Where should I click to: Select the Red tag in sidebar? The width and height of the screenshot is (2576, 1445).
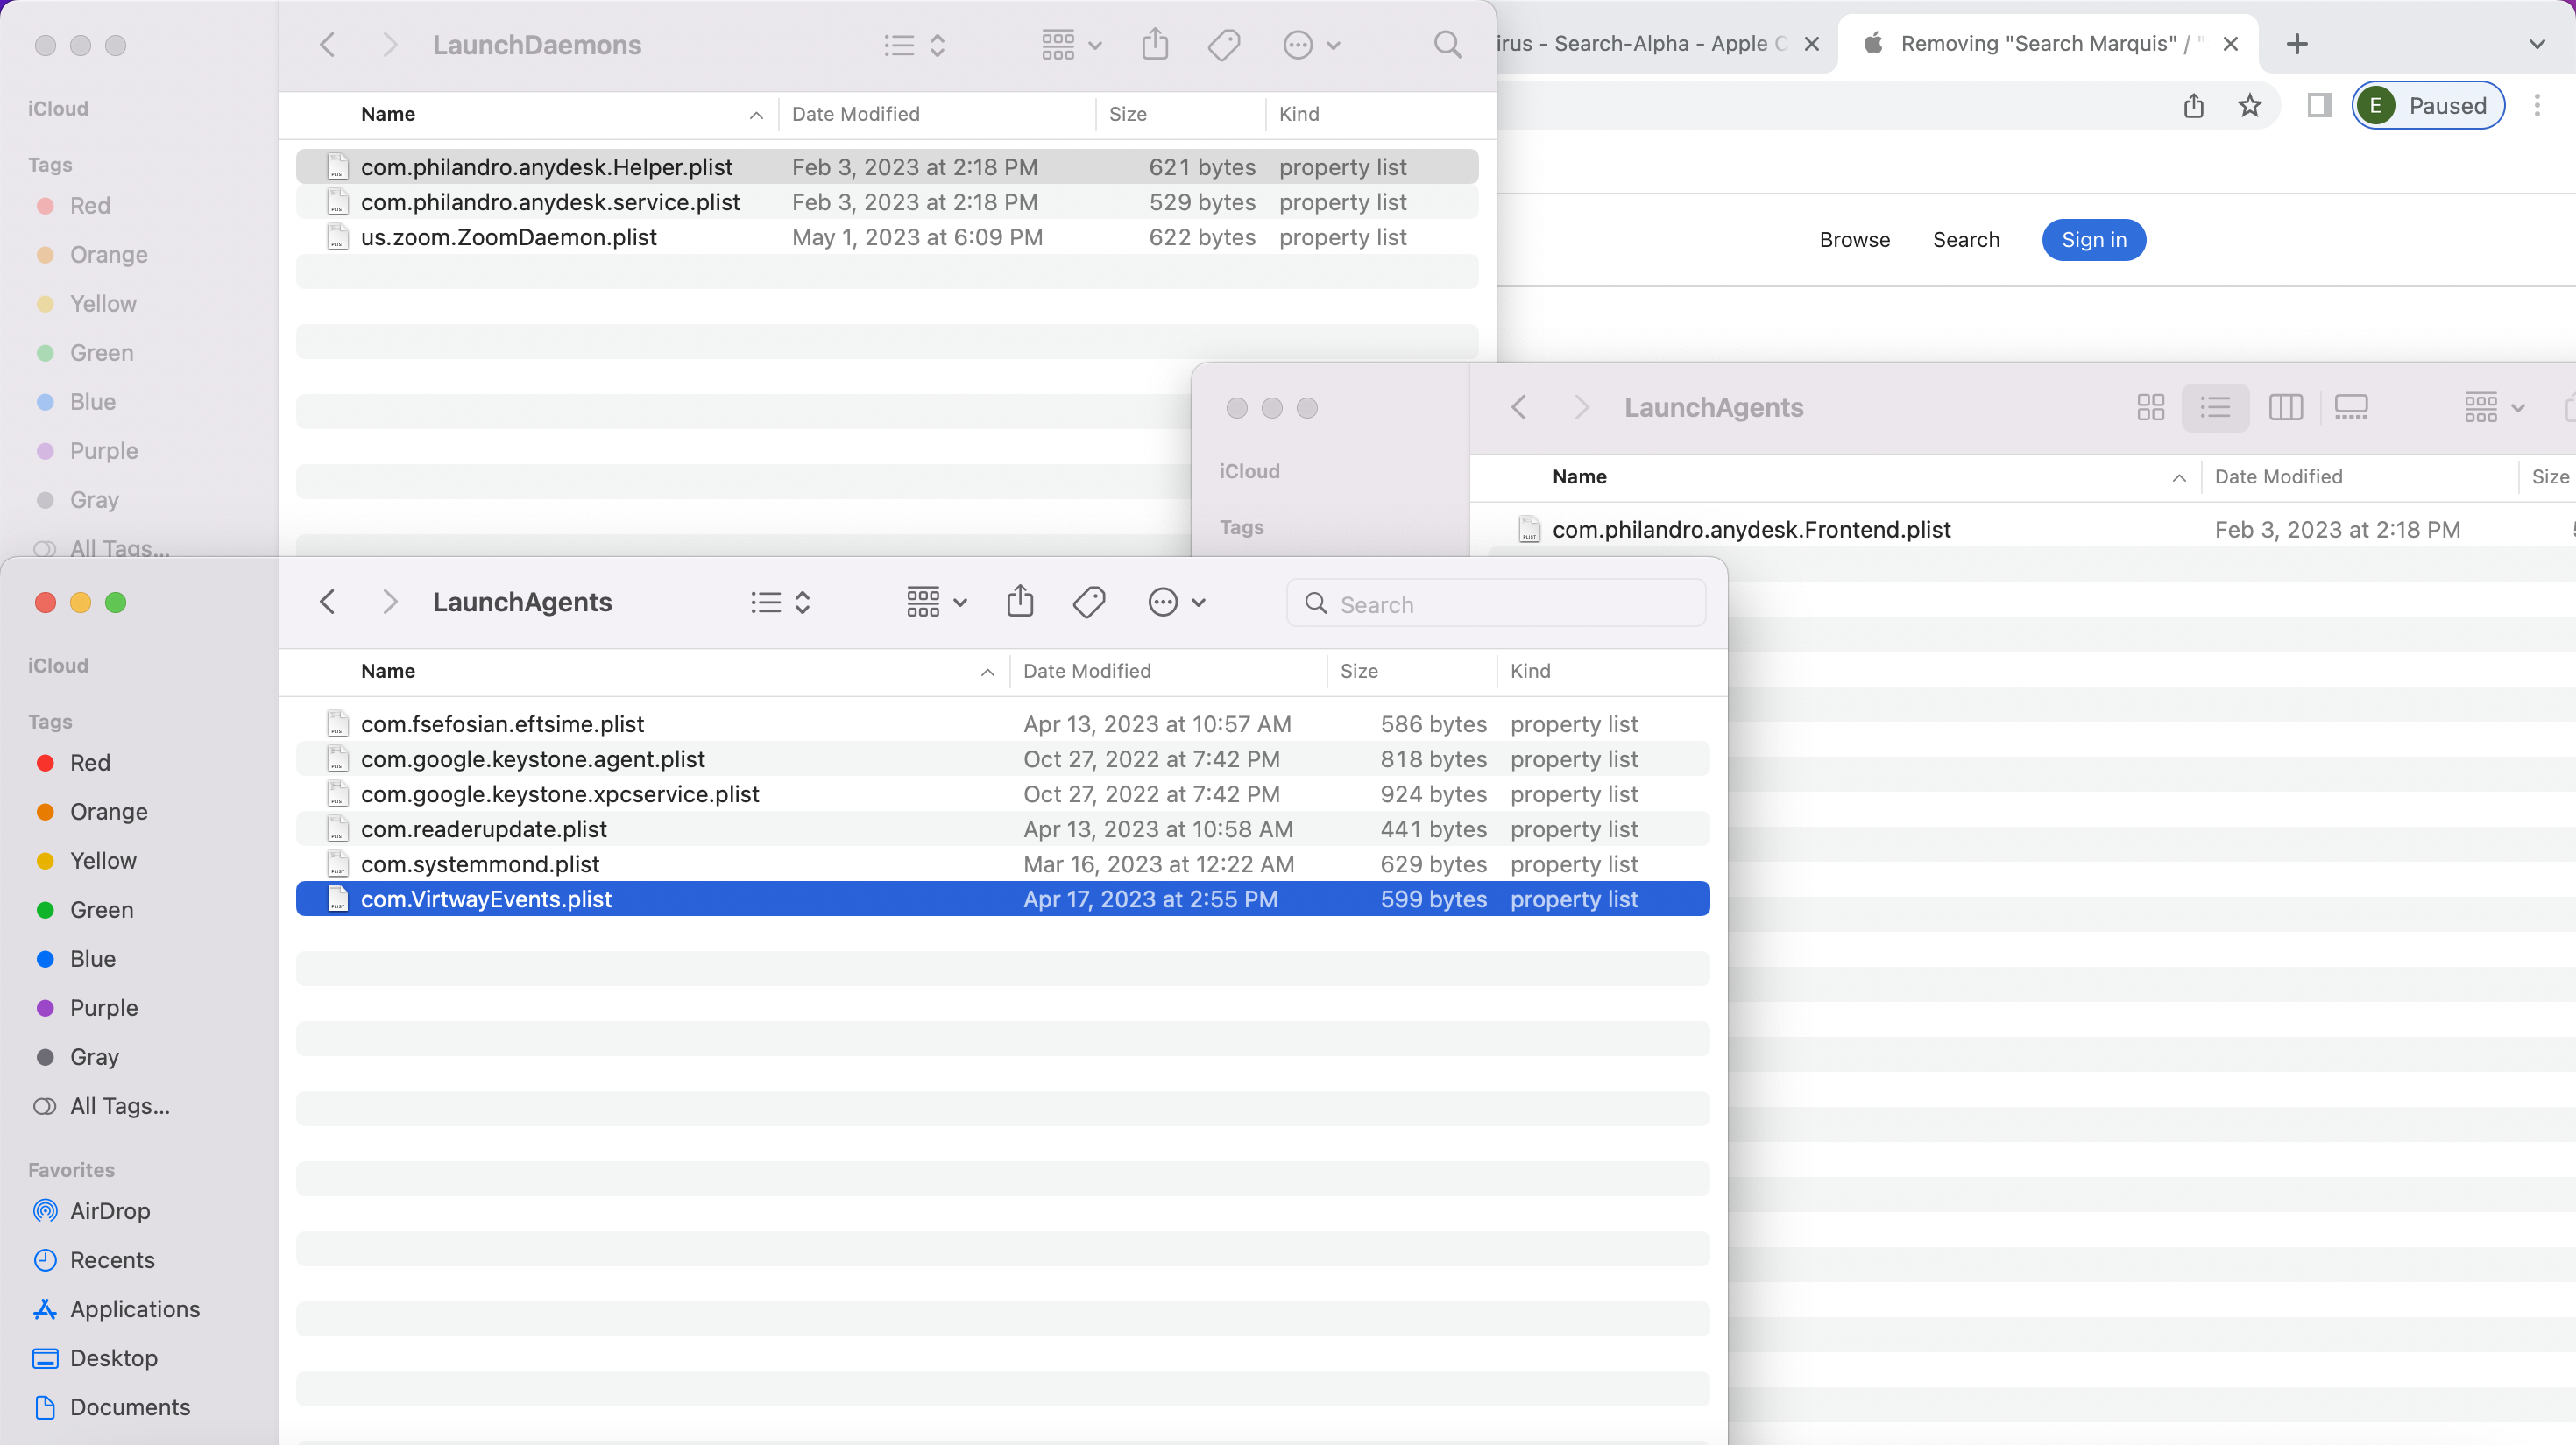pyautogui.click(x=89, y=763)
